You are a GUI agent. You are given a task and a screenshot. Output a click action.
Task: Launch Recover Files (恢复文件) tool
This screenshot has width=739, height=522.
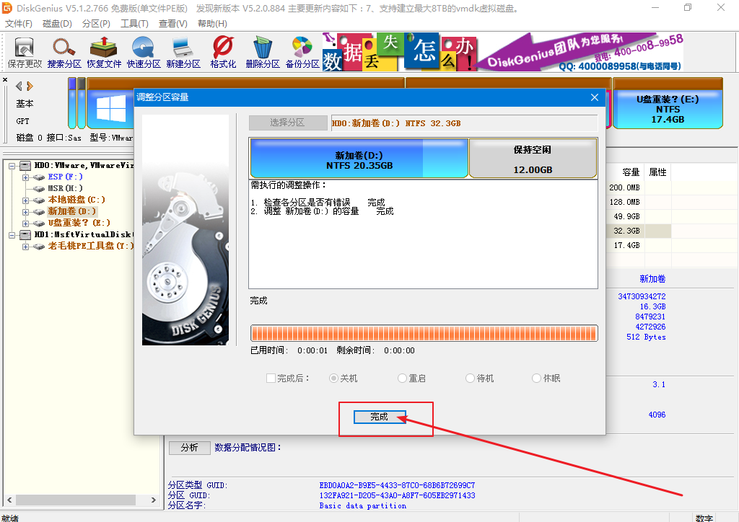tap(104, 52)
